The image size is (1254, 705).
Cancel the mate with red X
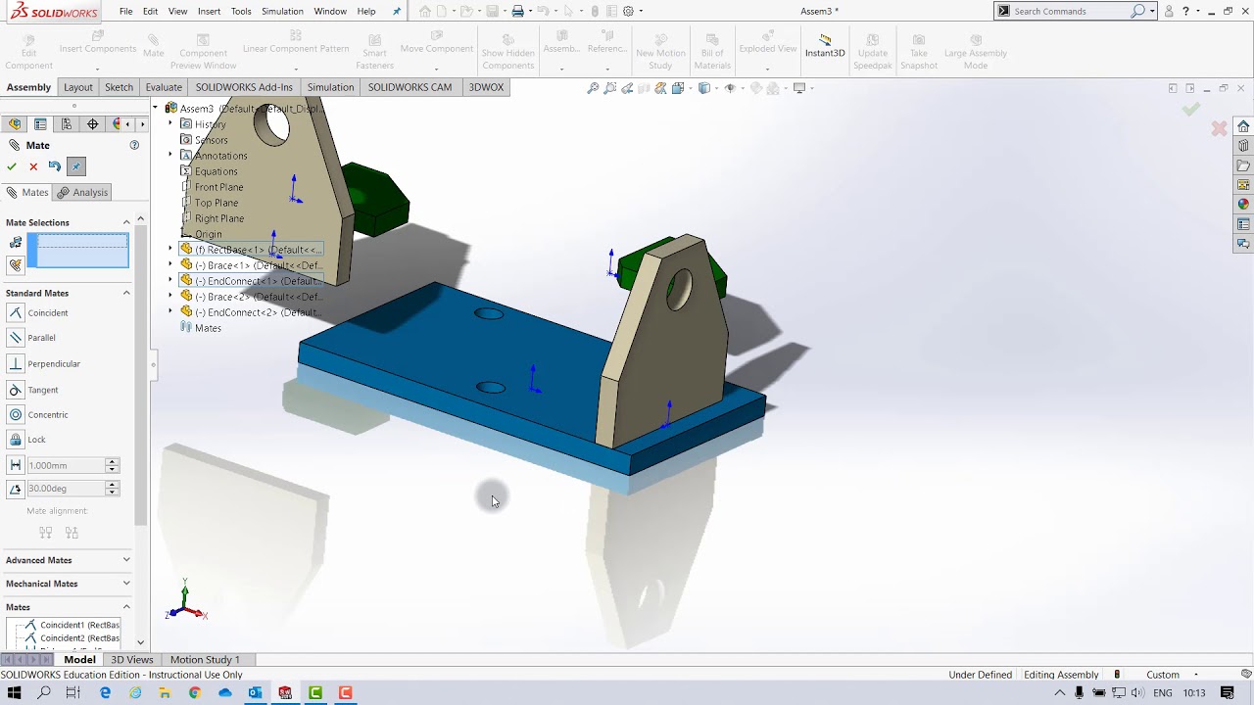pos(33,166)
